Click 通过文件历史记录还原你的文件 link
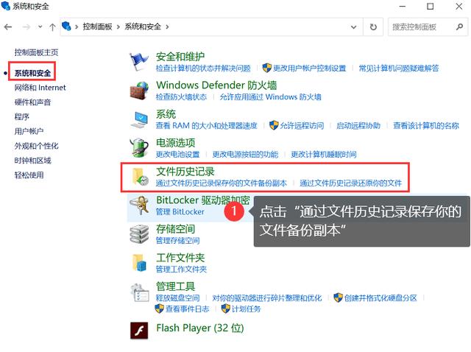471x352 pixels. click(x=351, y=183)
